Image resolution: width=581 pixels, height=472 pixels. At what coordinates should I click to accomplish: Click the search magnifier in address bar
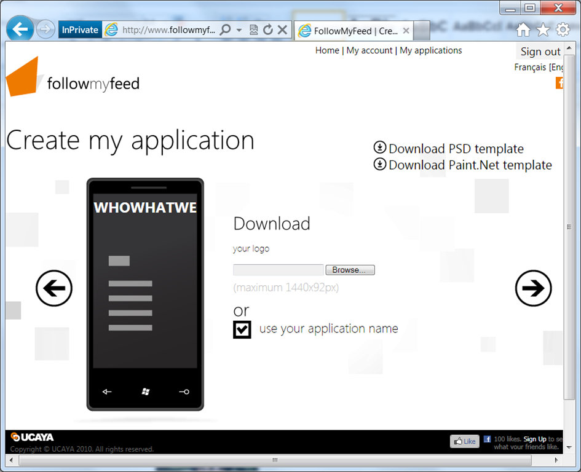(226, 29)
